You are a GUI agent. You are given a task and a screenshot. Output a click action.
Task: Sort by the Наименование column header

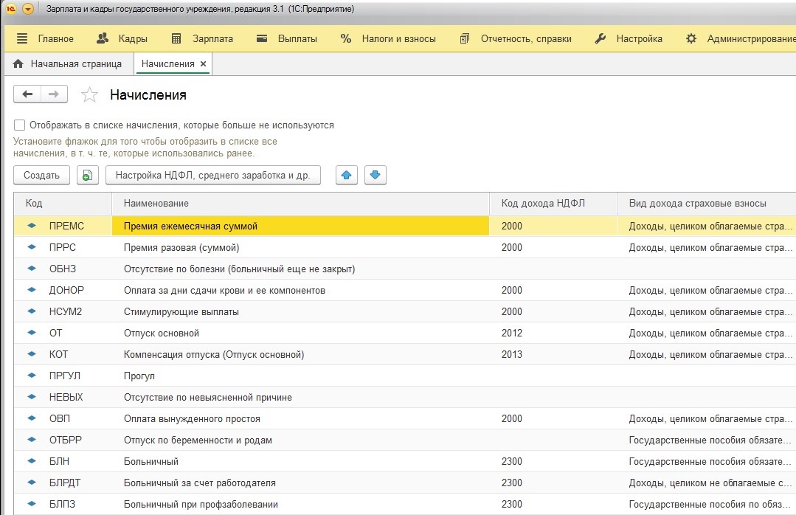pos(300,203)
